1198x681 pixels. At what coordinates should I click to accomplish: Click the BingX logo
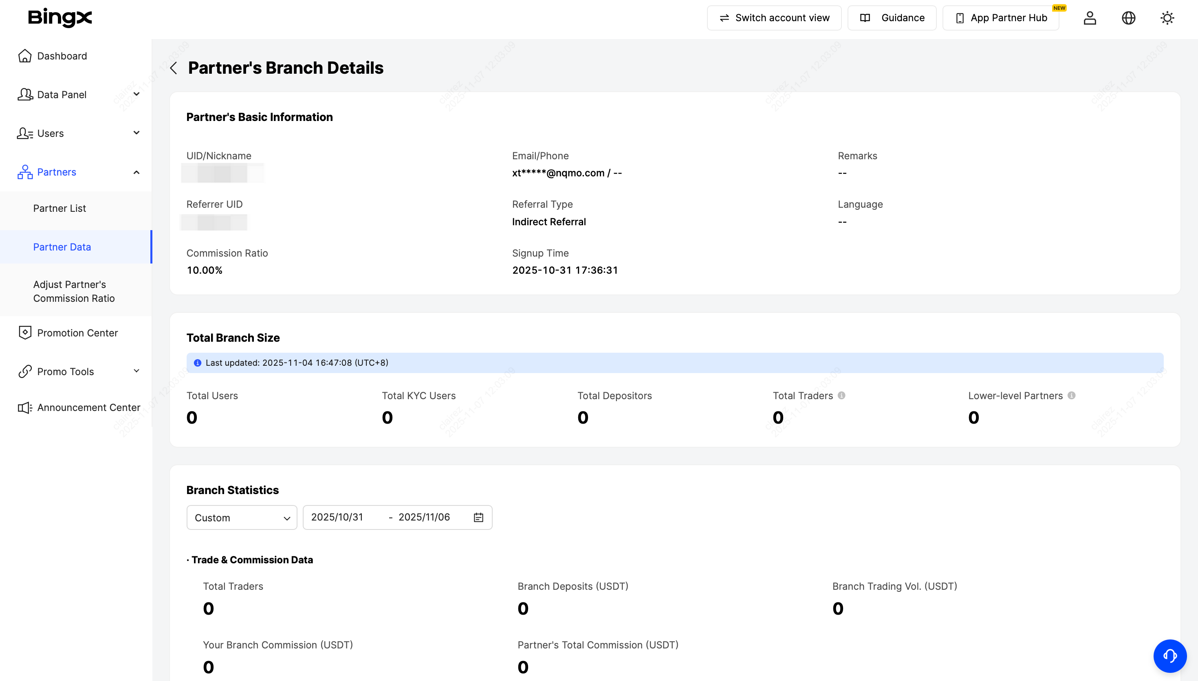pyautogui.click(x=60, y=18)
